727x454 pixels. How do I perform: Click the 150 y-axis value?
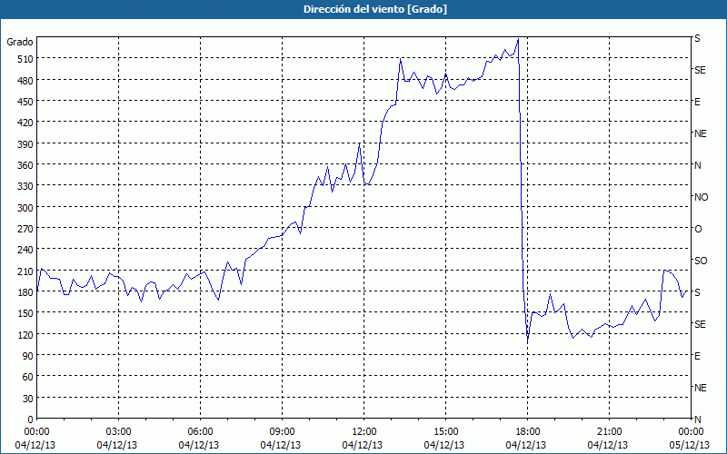pyautogui.click(x=25, y=313)
